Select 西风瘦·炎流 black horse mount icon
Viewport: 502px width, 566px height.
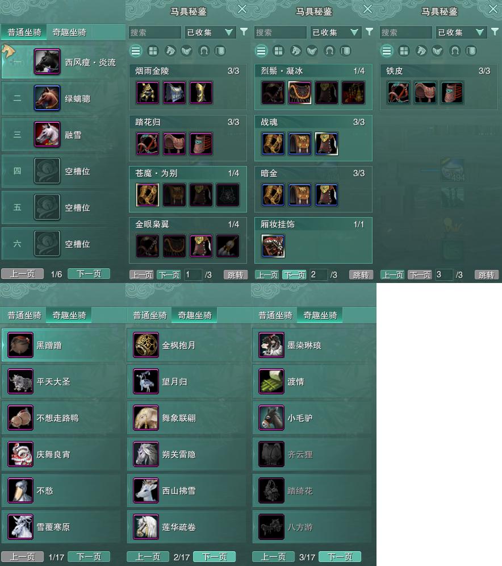[47, 62]
